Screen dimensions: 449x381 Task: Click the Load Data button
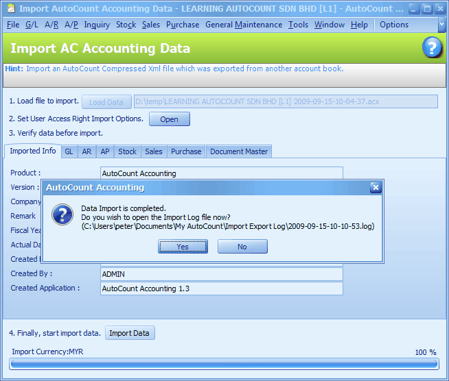pyautogui.click(x=106, y=102)
